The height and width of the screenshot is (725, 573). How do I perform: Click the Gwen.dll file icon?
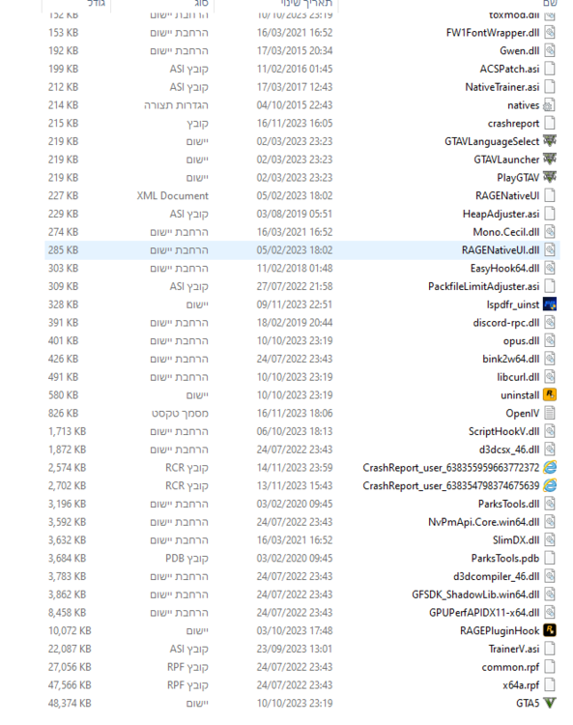[550, 50]
